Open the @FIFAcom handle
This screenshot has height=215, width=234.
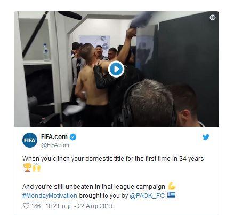55,145
